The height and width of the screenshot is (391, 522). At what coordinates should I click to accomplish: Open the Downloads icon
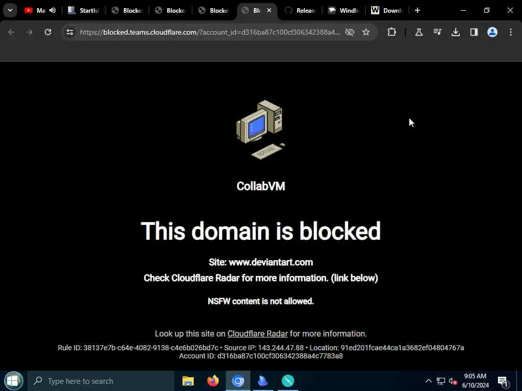(456, 32)
